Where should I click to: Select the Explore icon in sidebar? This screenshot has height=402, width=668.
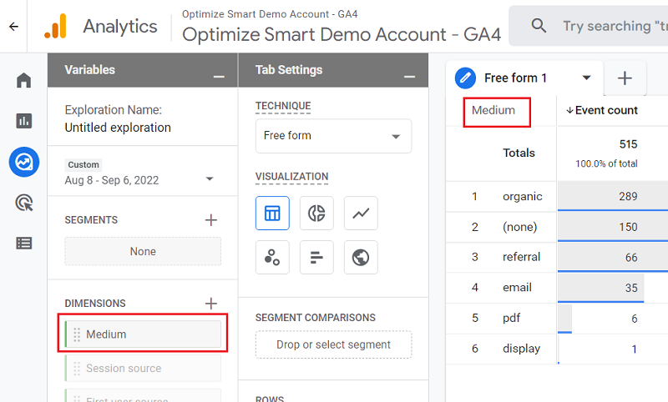23,162
